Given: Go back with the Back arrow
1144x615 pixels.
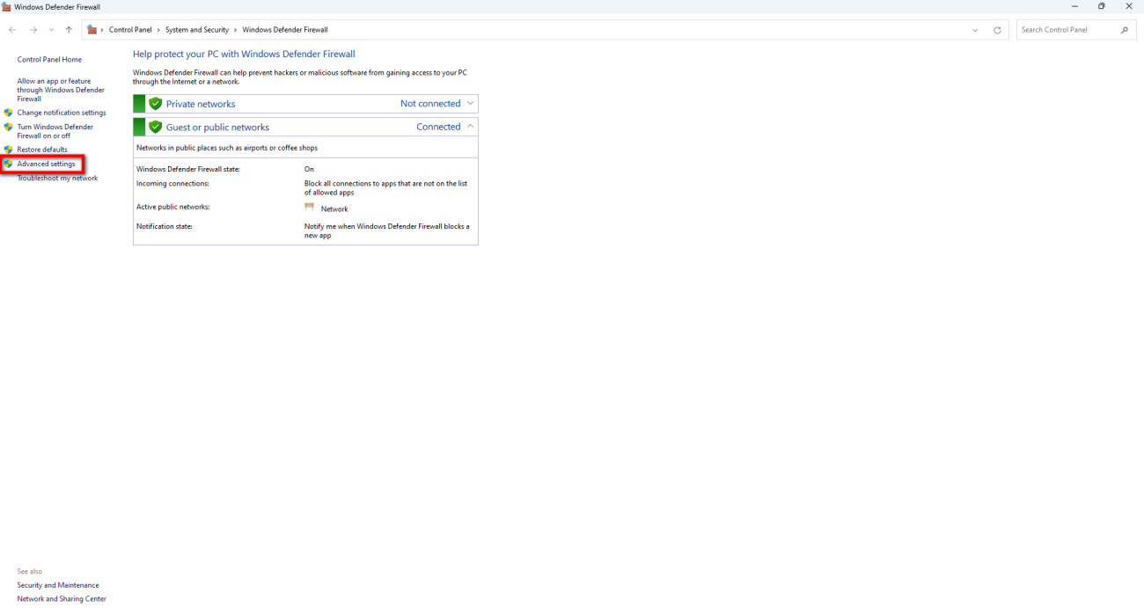Looking at the screenshot, I should click(12, 30).
